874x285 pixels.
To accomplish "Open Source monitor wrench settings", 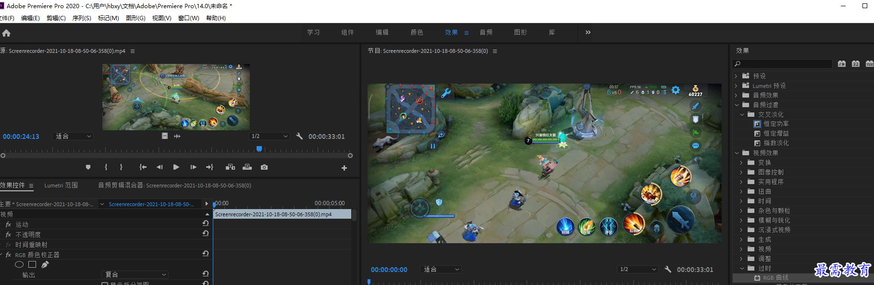I will coord(299,136).
